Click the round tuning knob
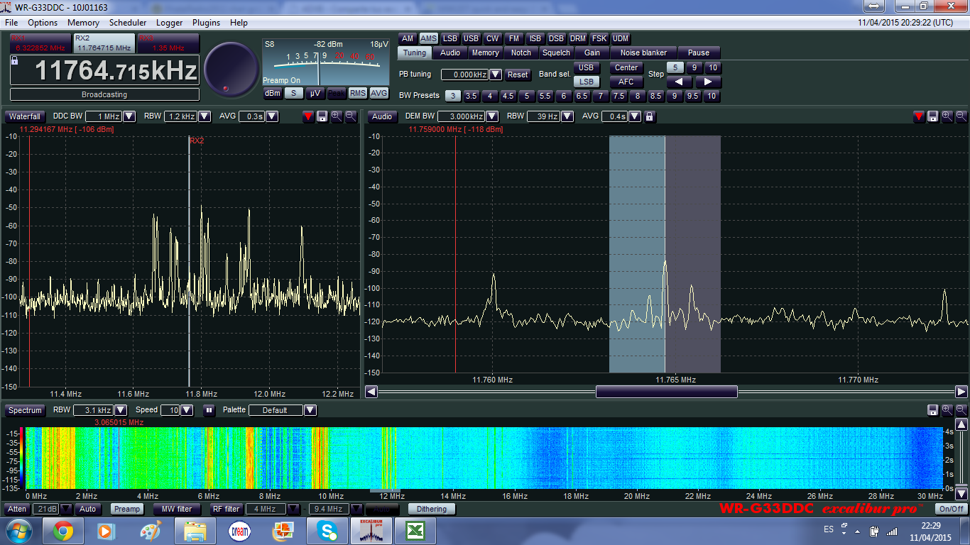This screenshot has height=545, width=970. click(x=231, y=70)
